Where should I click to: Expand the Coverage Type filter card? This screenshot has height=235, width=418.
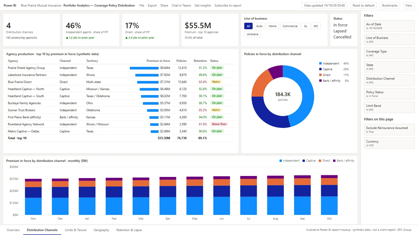(389, 53)
